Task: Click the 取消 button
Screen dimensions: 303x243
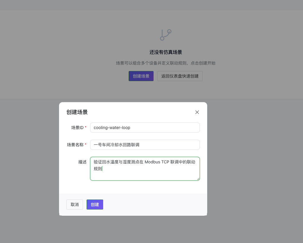Action: click(75, 205)
